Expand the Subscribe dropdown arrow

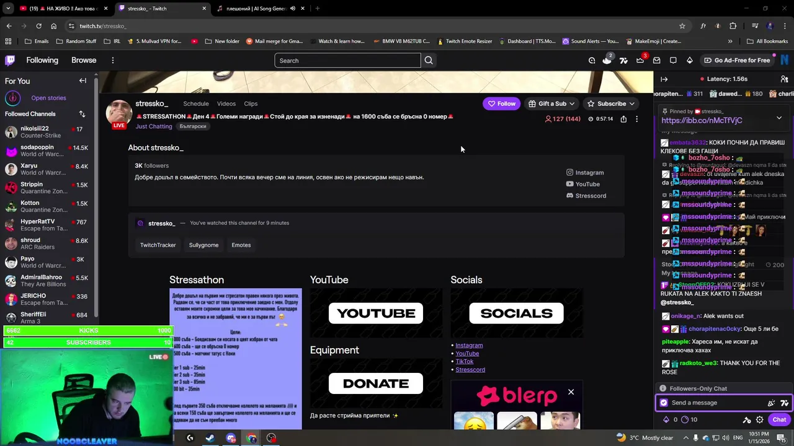click(631, 103)
